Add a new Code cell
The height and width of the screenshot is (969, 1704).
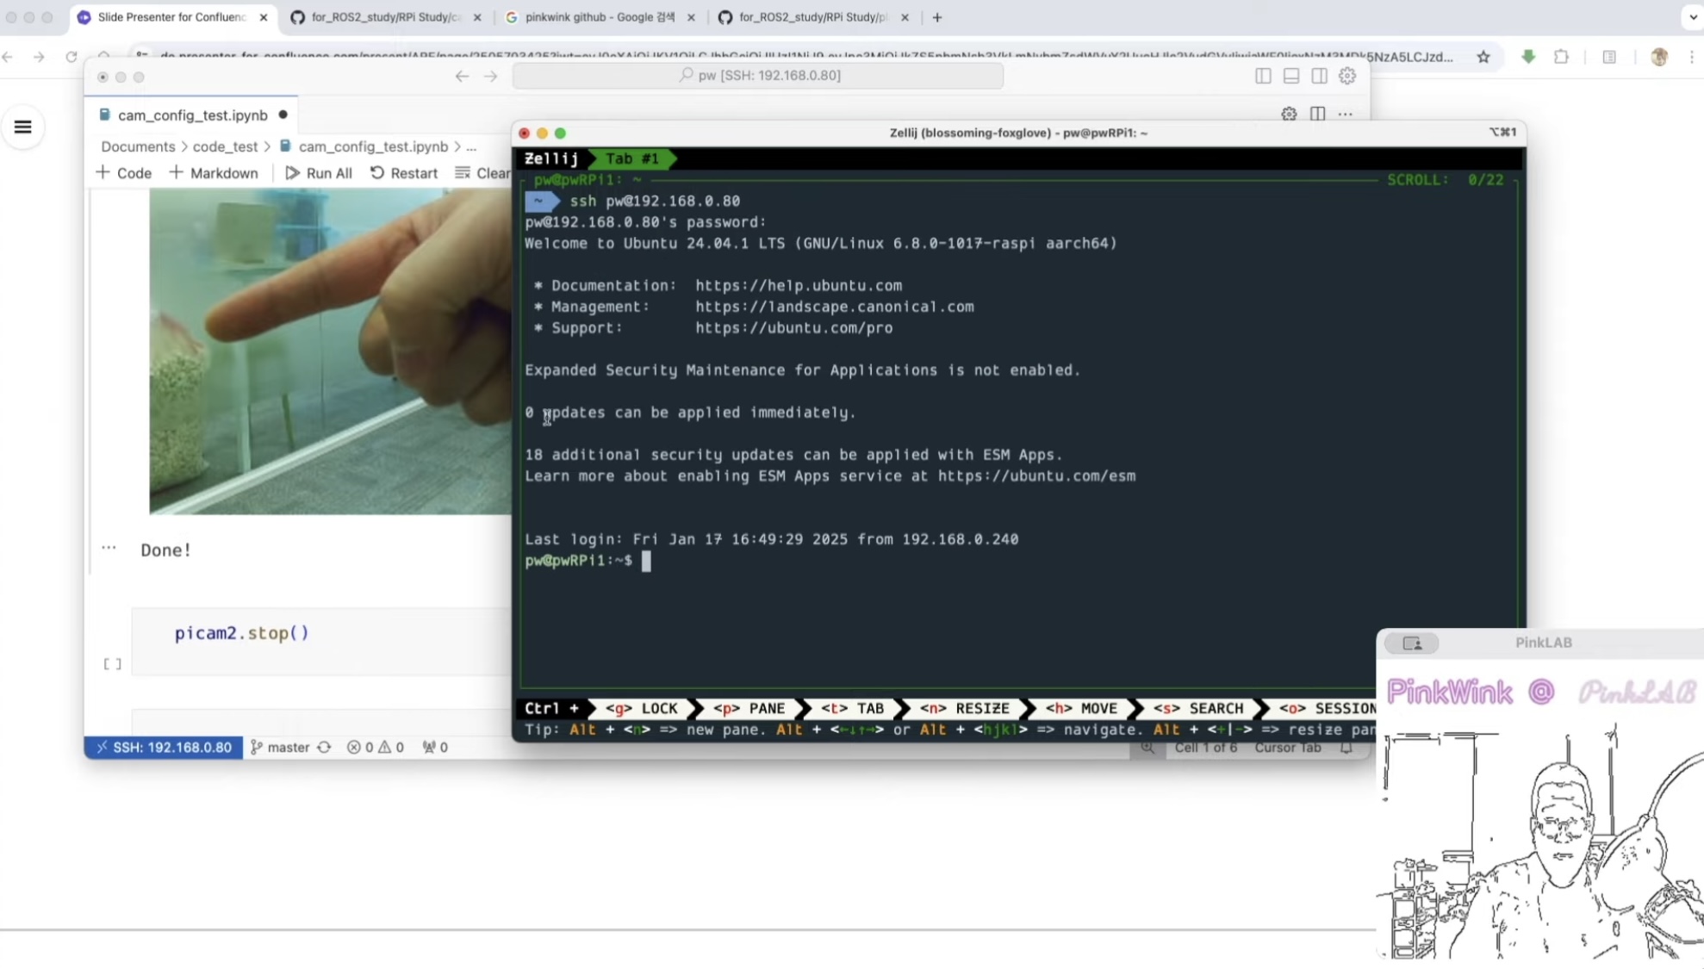pyautogui.click(x=124, y=173)
